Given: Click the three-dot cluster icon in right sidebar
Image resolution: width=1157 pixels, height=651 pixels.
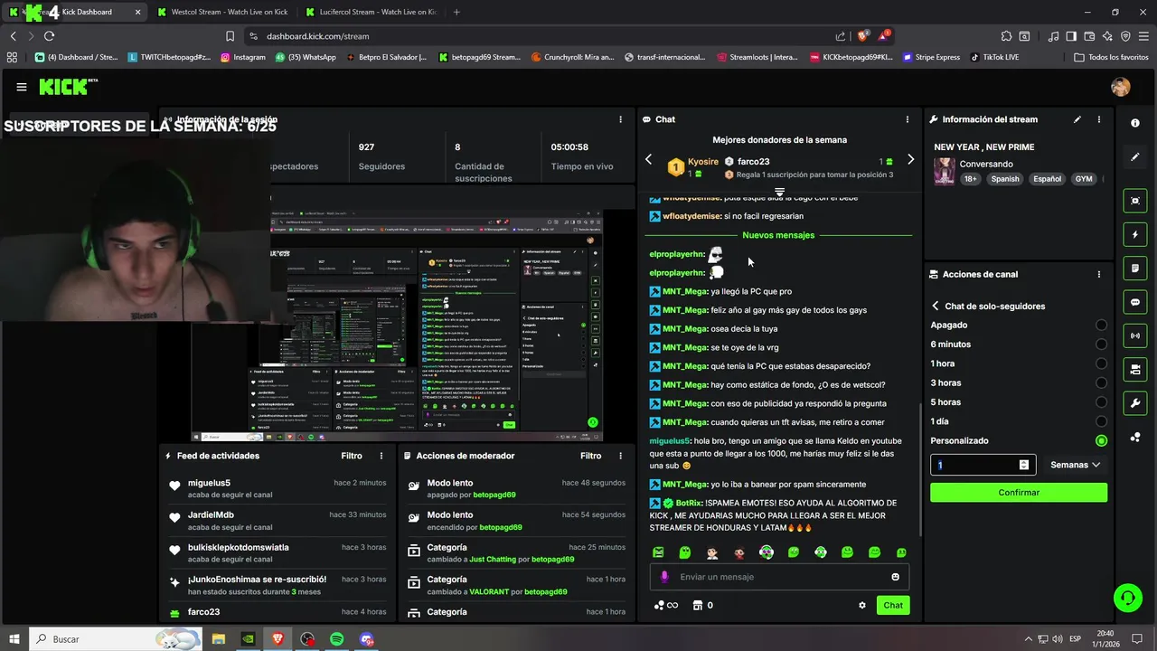Looking at the screenshot, I should pyautogui.click(x=1135, y=438).
